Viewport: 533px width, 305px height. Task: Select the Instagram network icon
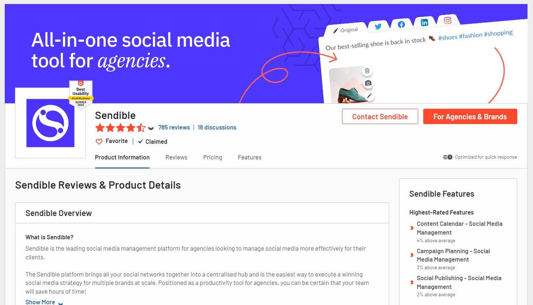(x=447, y=20)
